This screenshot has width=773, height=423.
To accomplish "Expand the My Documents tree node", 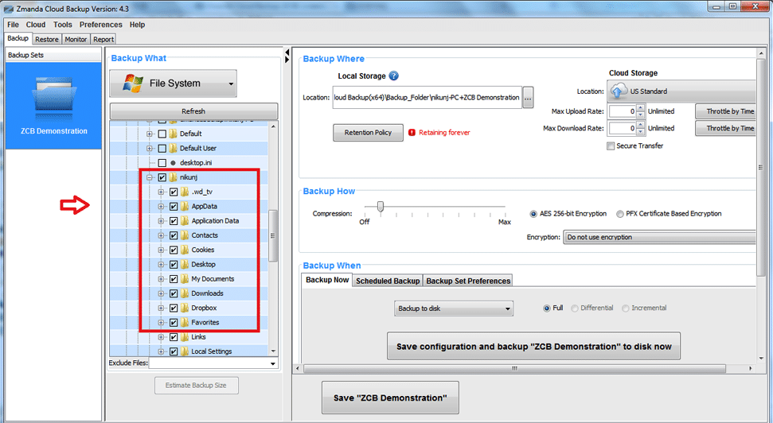I will 161,279.
